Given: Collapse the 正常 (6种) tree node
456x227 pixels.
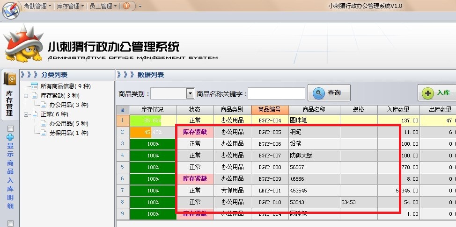Looking at the screenshot, I should click(x=27, y=114).
